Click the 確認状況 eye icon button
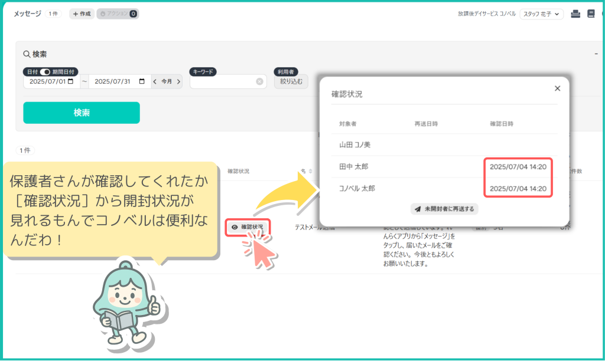The height and width of the screenshot is (361, 605). pos(248,227)
